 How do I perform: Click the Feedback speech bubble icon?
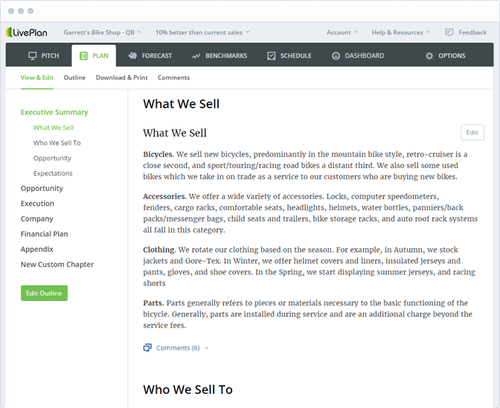click(x=449, y=33)
